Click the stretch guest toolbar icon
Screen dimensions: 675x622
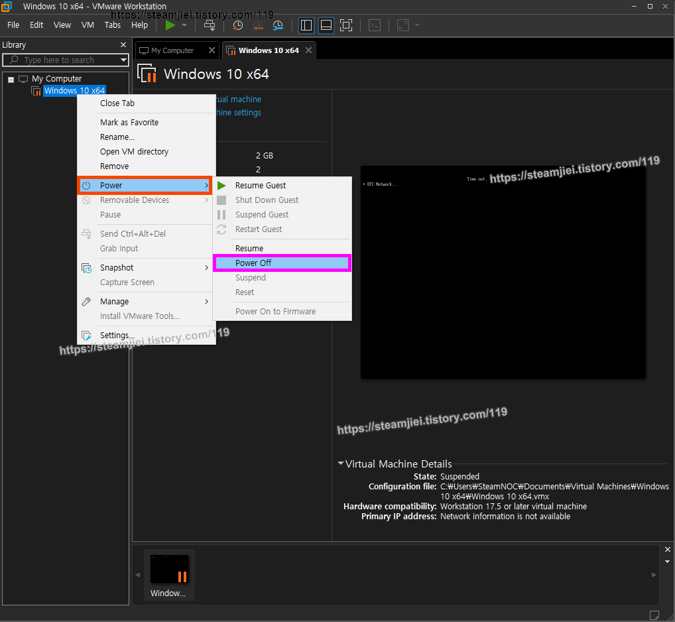tap(403, 25)
